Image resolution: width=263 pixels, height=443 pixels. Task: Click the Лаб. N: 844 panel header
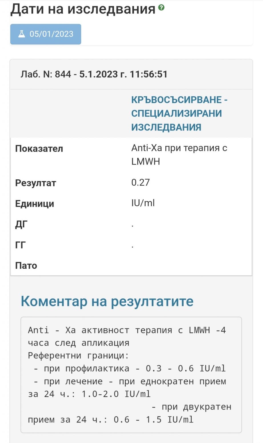click(94, 74)
